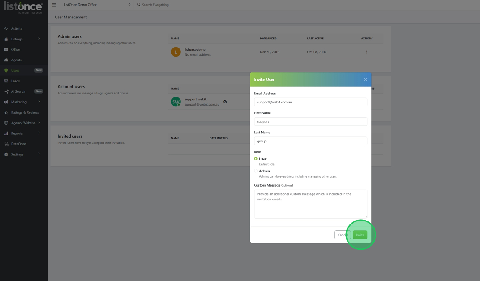The width and height of the screenshot is (480, 281).
Task: Click the Google icon next to support webit
Action: point(225,102)
